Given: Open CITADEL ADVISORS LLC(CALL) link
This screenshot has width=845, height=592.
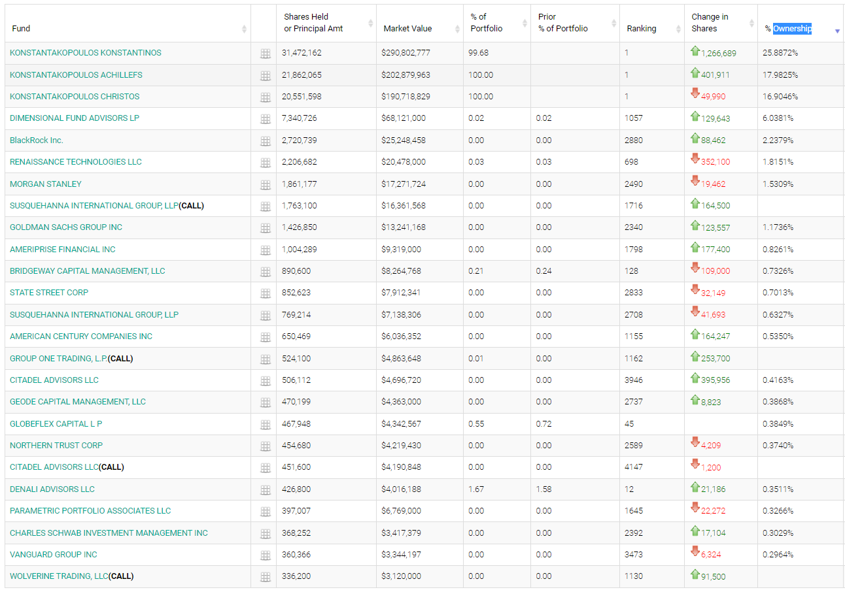Looking at the screenshot, I should point(67,467).
